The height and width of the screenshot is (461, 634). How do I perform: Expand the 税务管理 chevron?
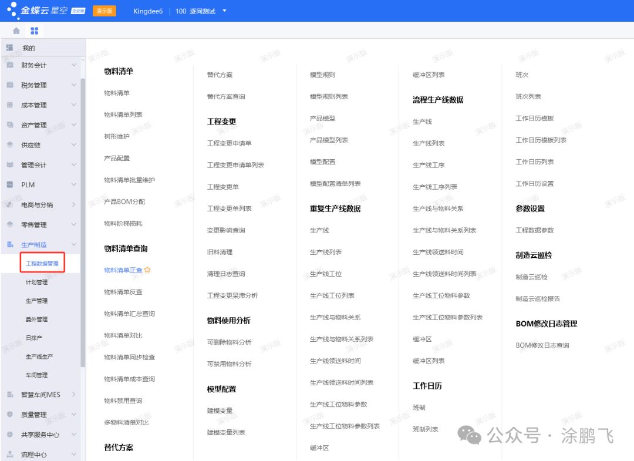(74, 85)
